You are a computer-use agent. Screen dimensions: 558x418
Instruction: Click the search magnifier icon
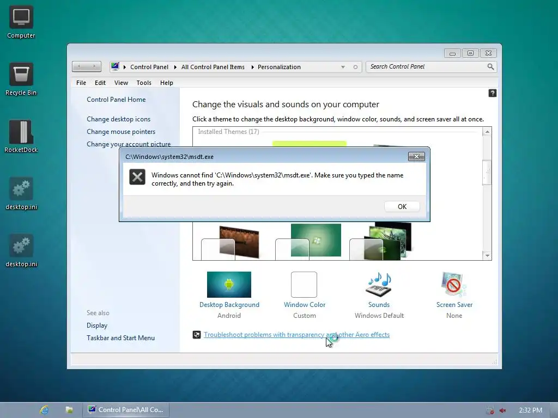point(490,66)
